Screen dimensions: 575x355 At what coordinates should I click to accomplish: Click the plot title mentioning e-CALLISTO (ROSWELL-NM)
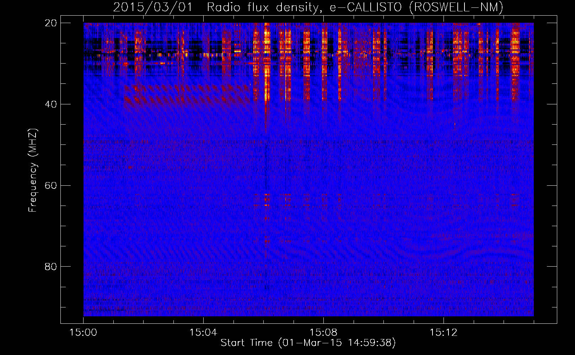308,7
